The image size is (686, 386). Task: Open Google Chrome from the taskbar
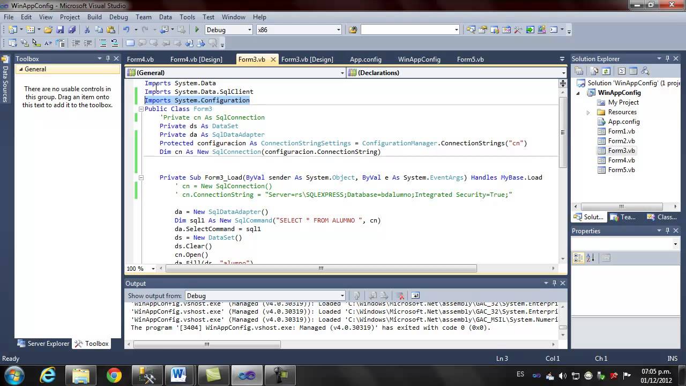point(114,375)
